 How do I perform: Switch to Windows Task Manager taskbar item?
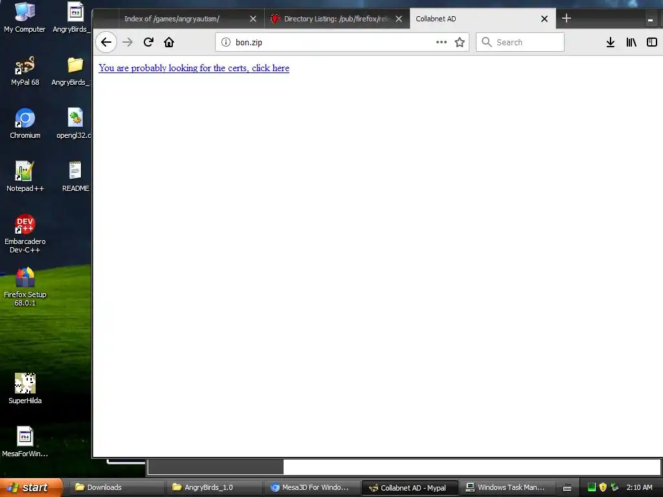point(508,487)
